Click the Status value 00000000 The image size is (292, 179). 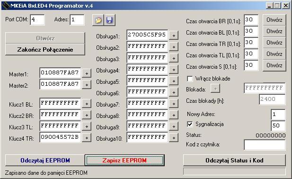tap(271, 135)
